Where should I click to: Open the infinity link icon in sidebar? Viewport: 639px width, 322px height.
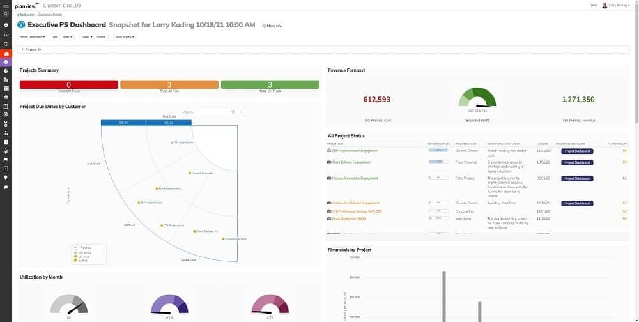(x=6, y=34)
